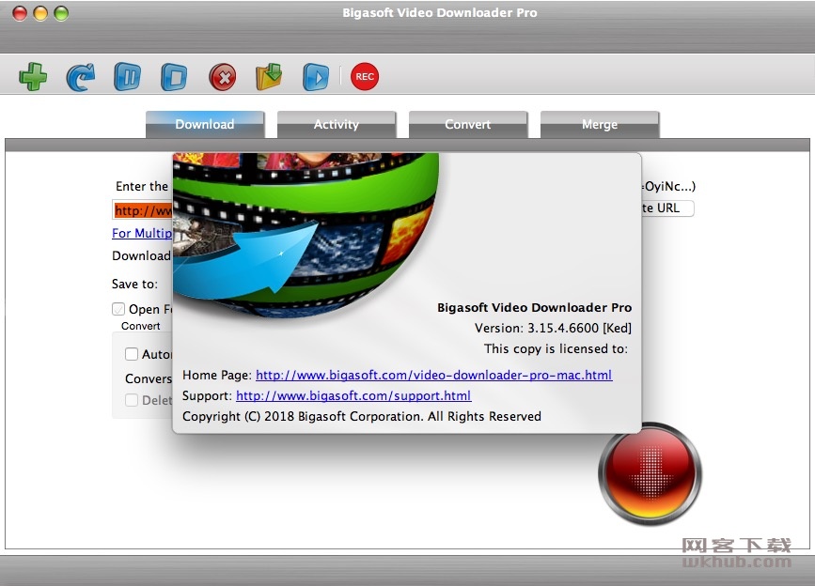Click the Bigasoft Video Downloader Pro dialog title

tap(534, 307)
